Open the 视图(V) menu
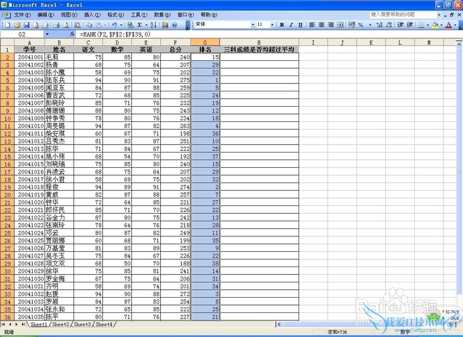 pyautogui.click(x=69, y=15)
